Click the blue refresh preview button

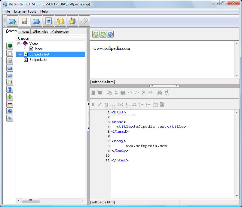[110, 34]
